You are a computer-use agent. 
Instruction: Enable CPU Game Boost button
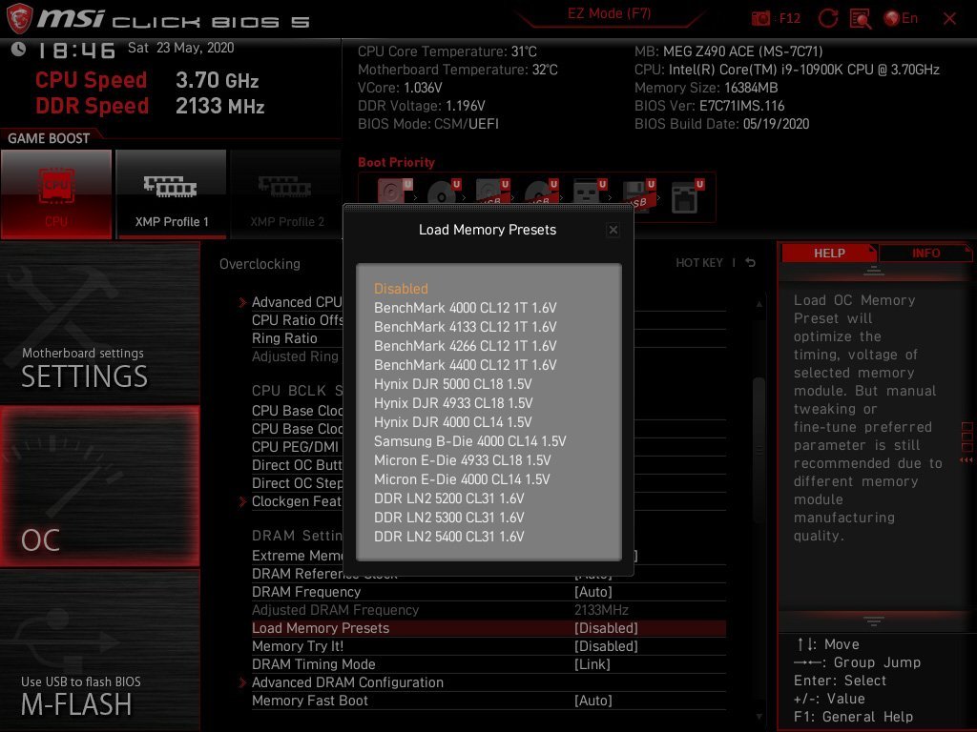click(56, 193)
